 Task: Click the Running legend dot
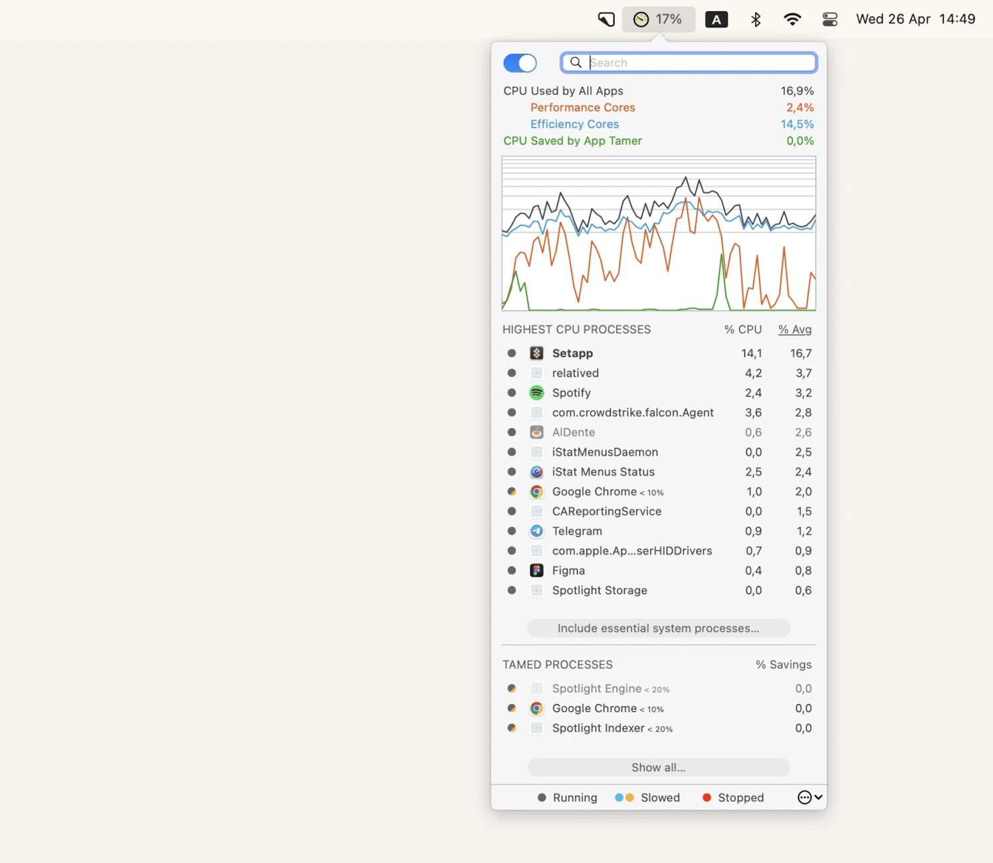[542, 797]
